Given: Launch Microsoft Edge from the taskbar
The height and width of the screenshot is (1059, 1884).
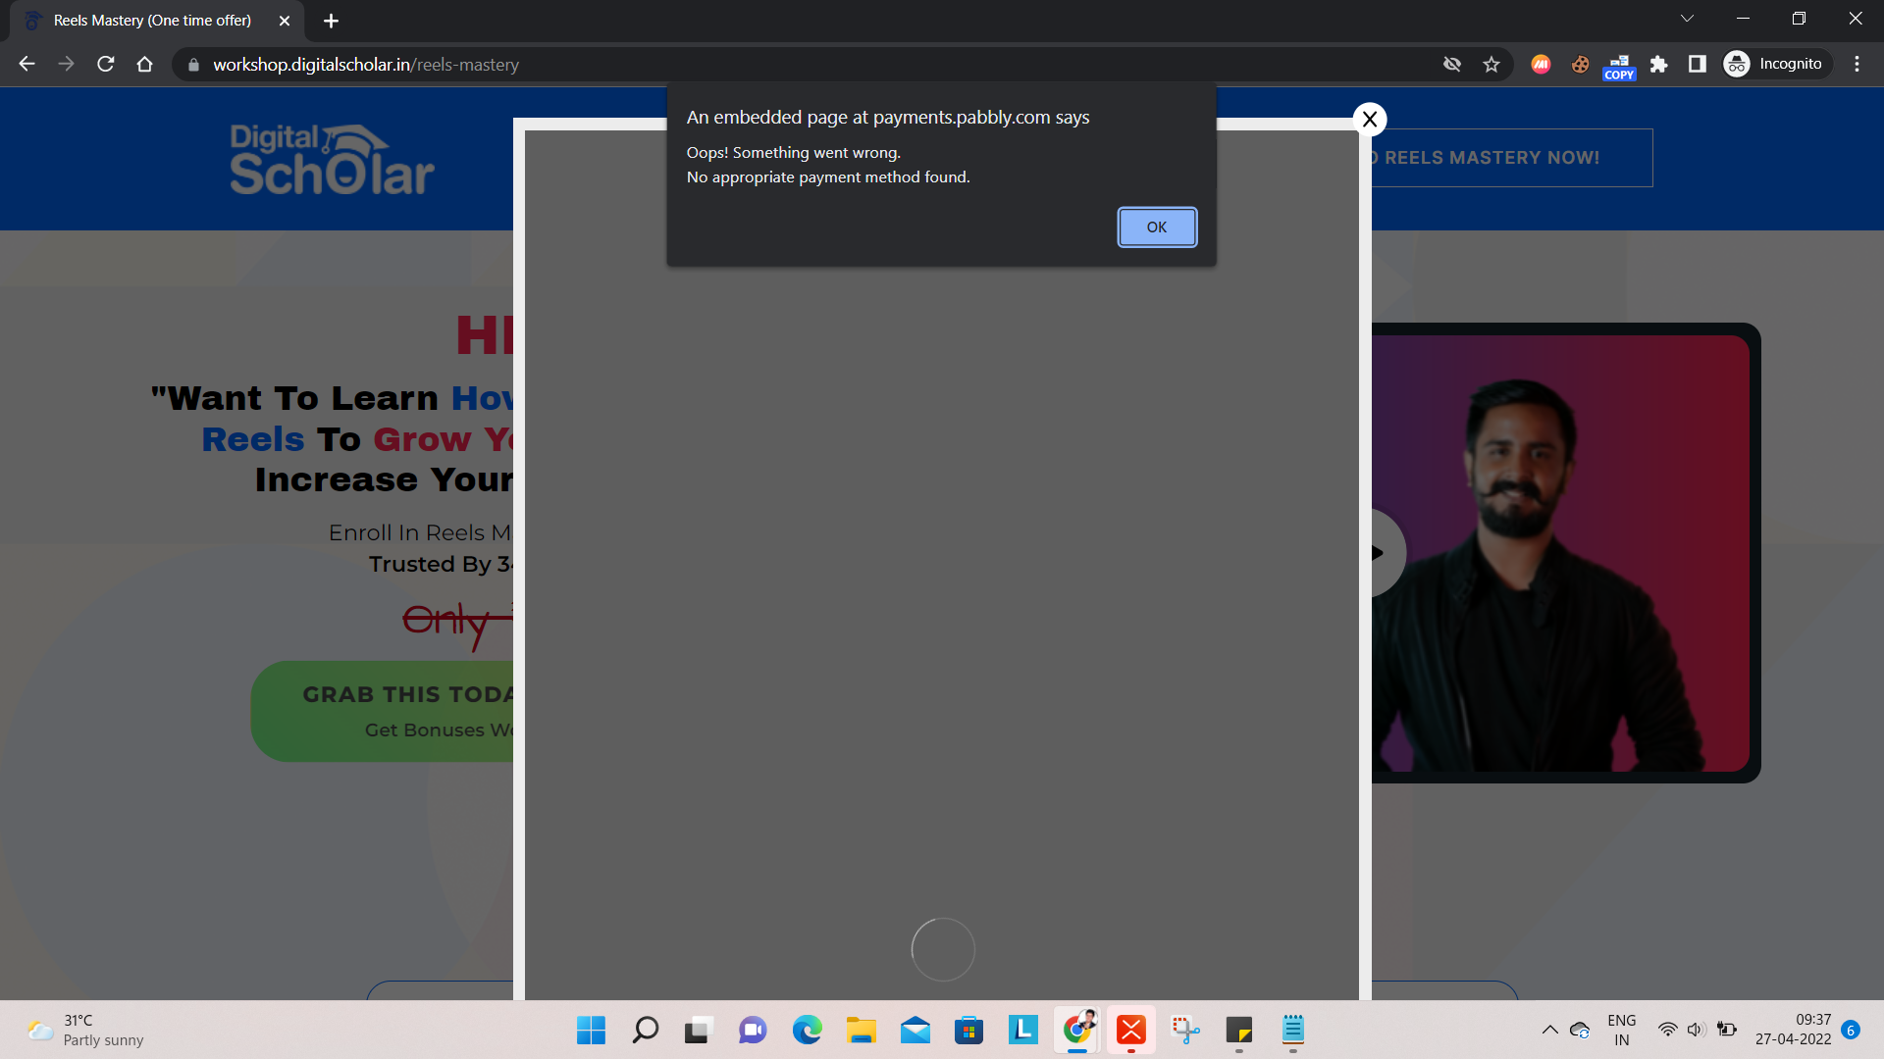Looking at the screenshot, I should click(807, 1031).
